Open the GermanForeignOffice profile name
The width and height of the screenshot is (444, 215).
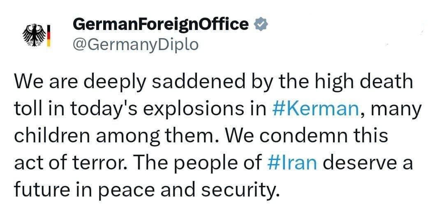pos(160,25)
